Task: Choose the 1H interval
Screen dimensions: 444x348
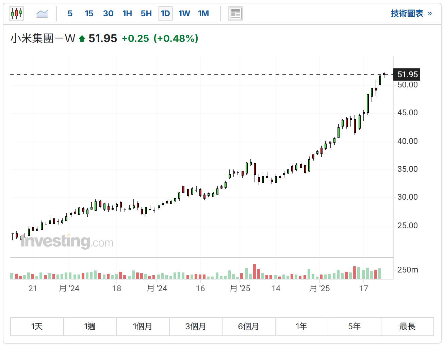Action: click(x=127, y=14)
